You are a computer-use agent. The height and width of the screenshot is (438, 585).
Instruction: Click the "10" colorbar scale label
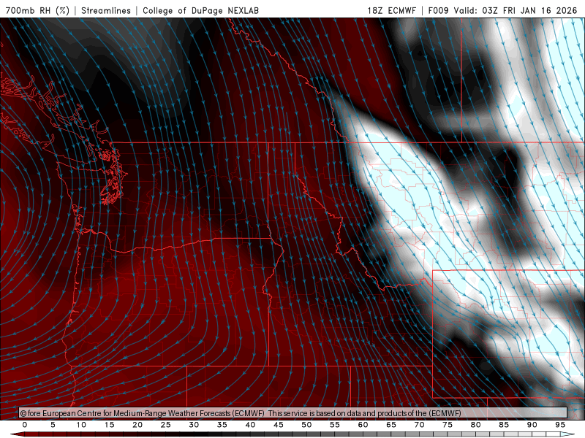point(81,425)
